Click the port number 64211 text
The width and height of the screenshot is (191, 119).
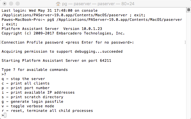pyautogui.click(x=105, y=60)
